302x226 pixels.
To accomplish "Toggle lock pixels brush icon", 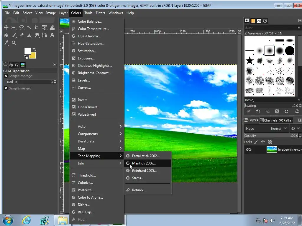I will click(x=256, y=142).
